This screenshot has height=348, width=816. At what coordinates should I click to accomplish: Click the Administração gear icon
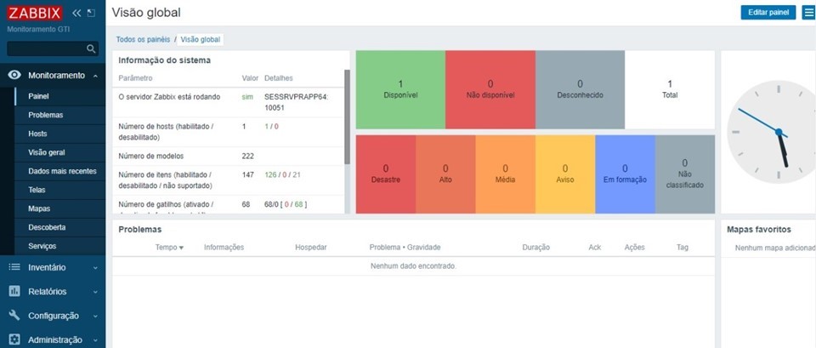tap(14, 339)
